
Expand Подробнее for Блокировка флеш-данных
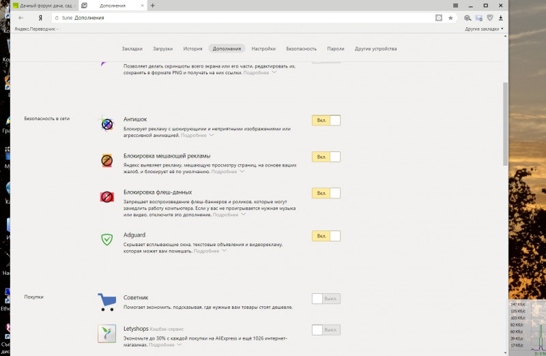(x=229, y=215)
